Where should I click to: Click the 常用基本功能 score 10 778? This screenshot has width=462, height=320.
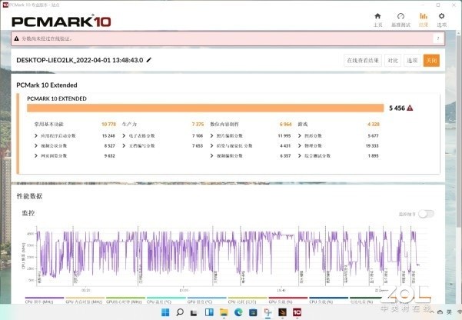pos(108,124)
